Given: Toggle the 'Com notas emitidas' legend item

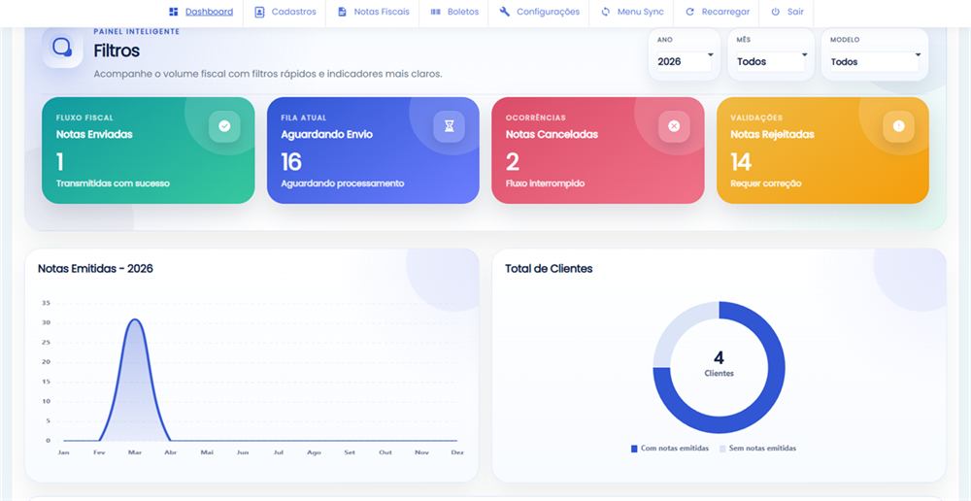Looking at the screenshot, I should pos(670,449).
